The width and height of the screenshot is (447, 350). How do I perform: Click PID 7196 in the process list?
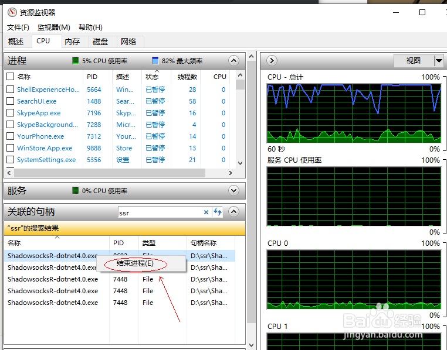click(94, 113)
